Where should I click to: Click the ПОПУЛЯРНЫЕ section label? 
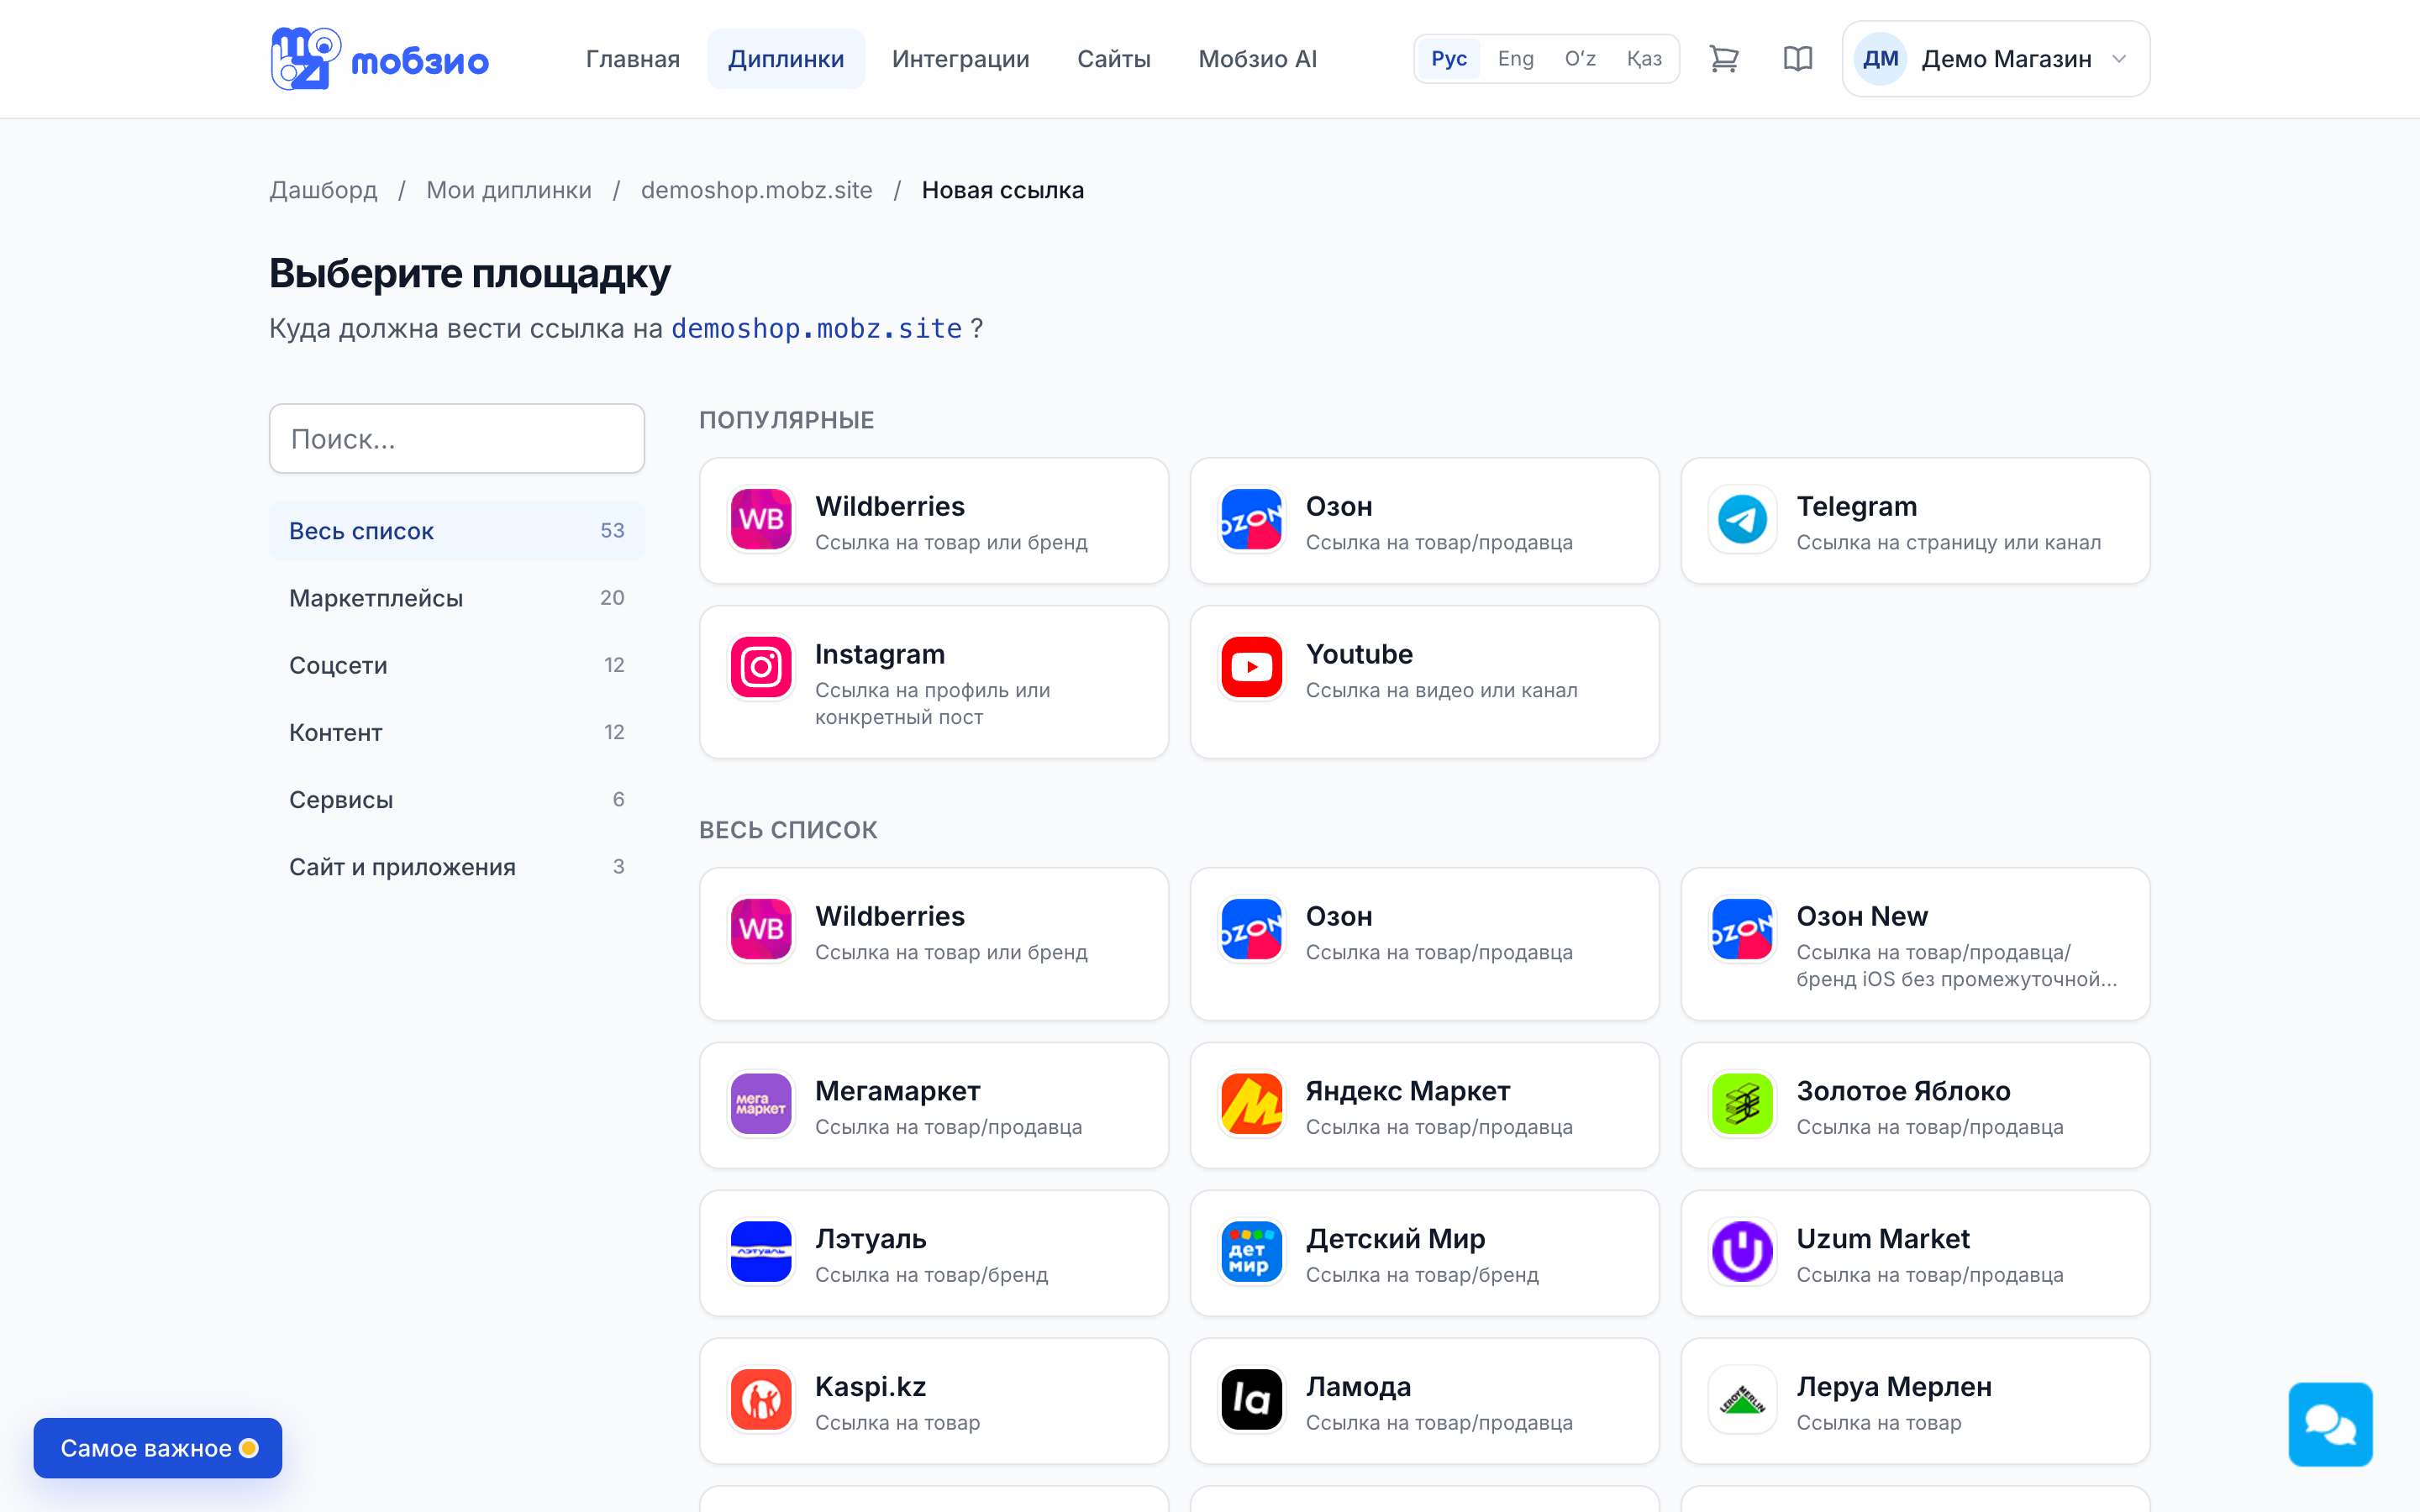(786, 420)
